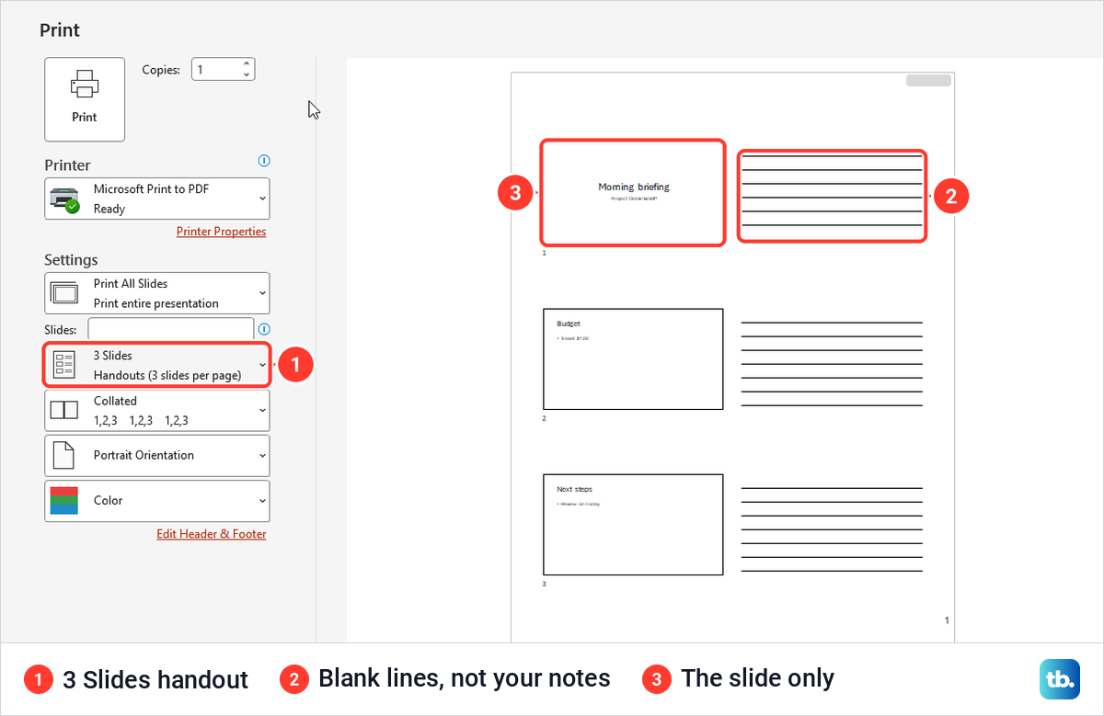1104x716 pixels.
Task: Open the Color mode dropdown
Action: (x=157, y=501)
